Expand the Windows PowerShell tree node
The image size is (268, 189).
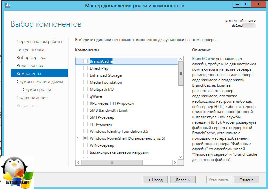coord(78,138)
